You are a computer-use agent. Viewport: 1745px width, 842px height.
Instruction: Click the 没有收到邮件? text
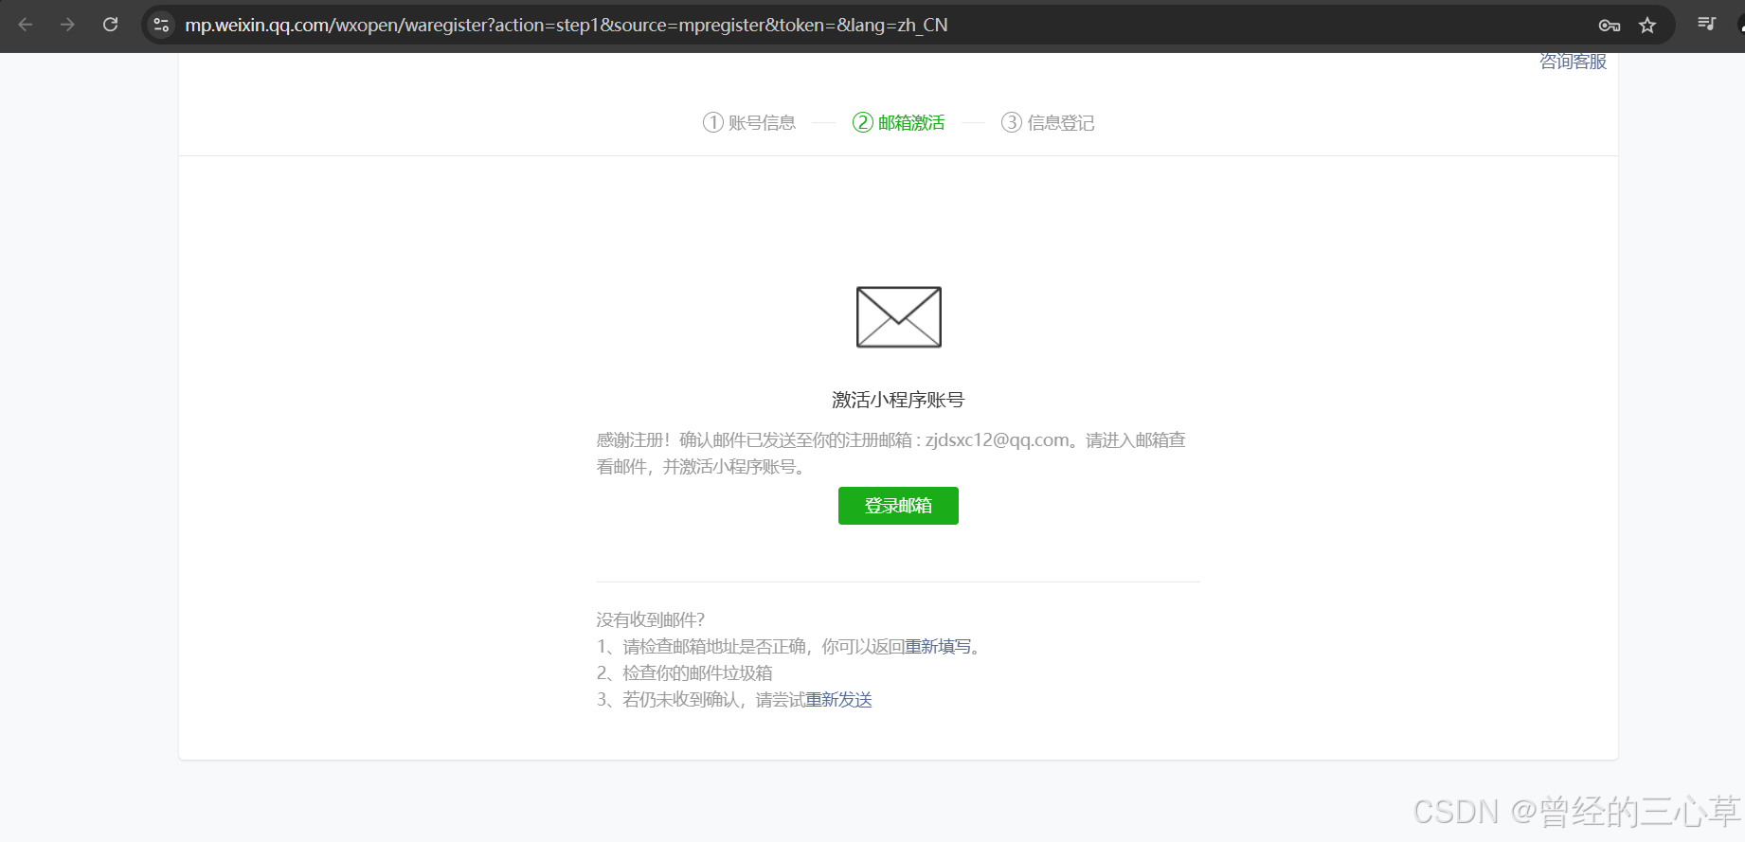[x=651, y=620]
